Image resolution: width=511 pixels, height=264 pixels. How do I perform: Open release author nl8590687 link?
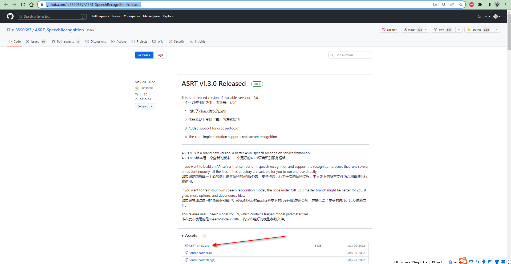click(147, 89)
